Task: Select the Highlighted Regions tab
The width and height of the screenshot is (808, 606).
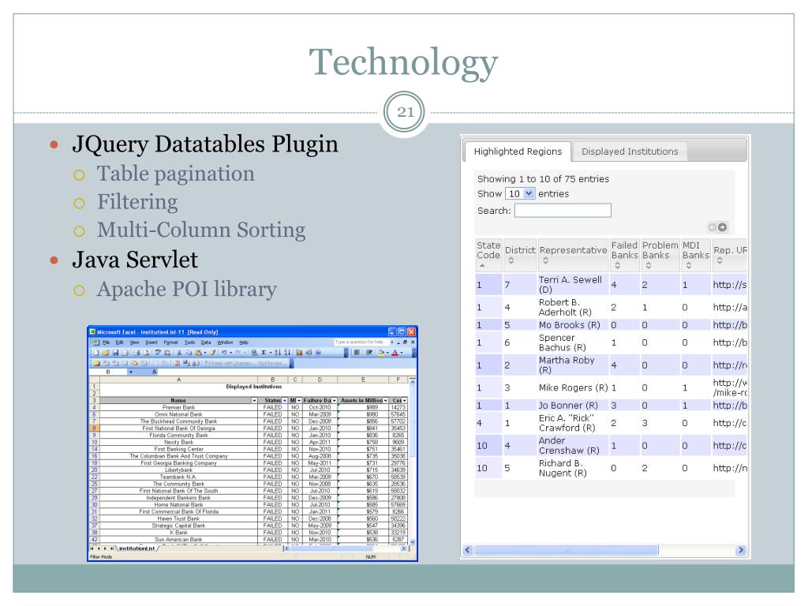Action: (518, 151)
